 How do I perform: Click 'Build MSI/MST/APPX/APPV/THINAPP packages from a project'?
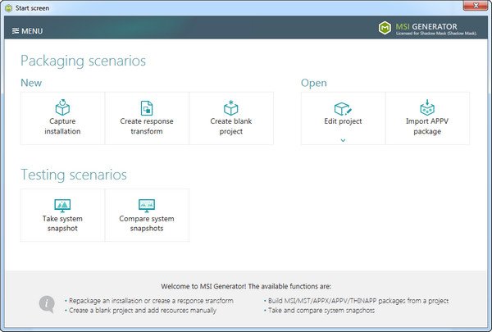click(x=358, y=301)
